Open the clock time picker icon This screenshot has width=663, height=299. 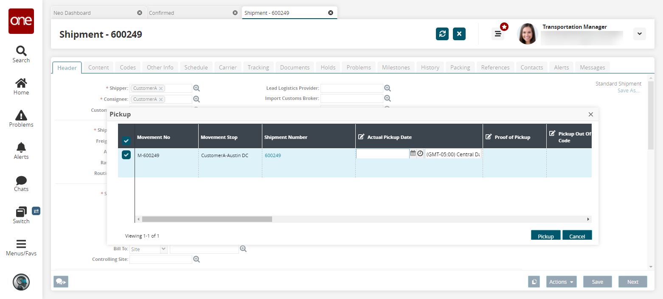tap(420, 154)
